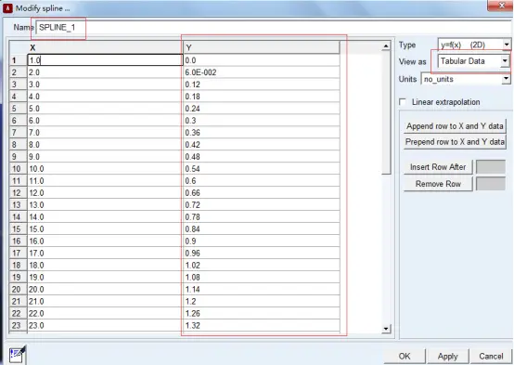Open the Type y=f(x) dropdown
514x365 pixels.
pyautogui.click(x=507, y=45)
